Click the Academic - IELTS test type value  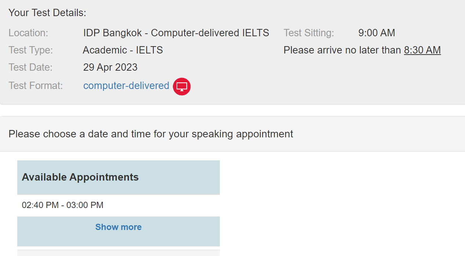point(123,50)
